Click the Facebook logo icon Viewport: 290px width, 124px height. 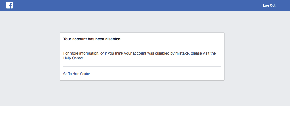9,5
